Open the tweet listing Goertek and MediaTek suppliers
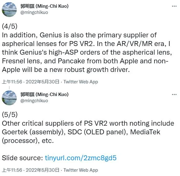 [x=88, y=132]
